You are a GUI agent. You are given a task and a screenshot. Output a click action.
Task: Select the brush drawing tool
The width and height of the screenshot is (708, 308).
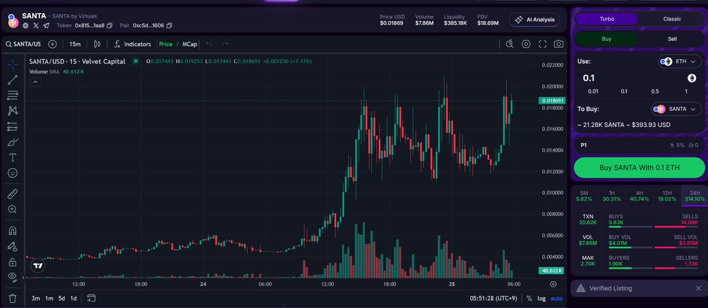[x=12, y=142]
